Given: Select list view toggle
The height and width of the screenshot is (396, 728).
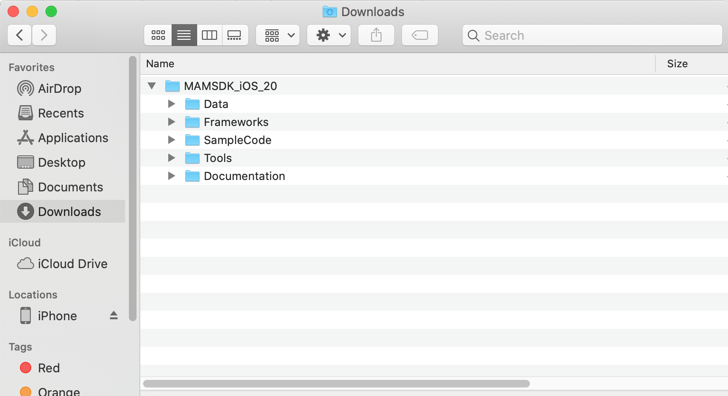Looking at the screenshot, I should tap(184, 36).
